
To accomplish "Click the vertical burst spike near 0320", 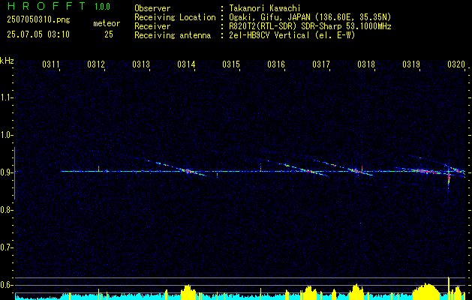I will (x=449, y=176).
